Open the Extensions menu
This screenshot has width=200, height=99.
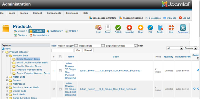(72, 13)
